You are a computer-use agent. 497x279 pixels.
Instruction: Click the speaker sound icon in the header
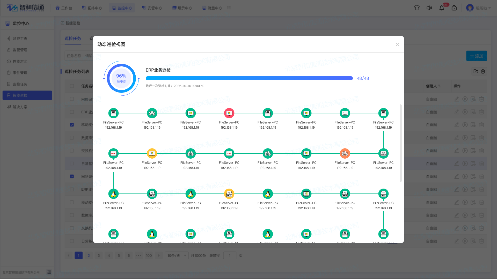[429, 8]
